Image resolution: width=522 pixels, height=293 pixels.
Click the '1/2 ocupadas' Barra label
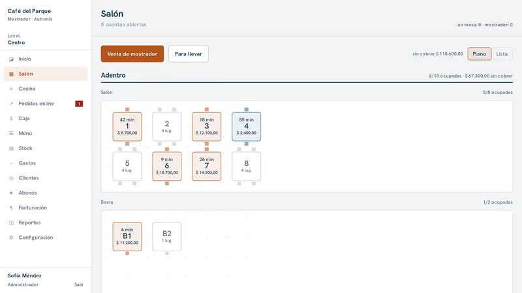point(498,202)
